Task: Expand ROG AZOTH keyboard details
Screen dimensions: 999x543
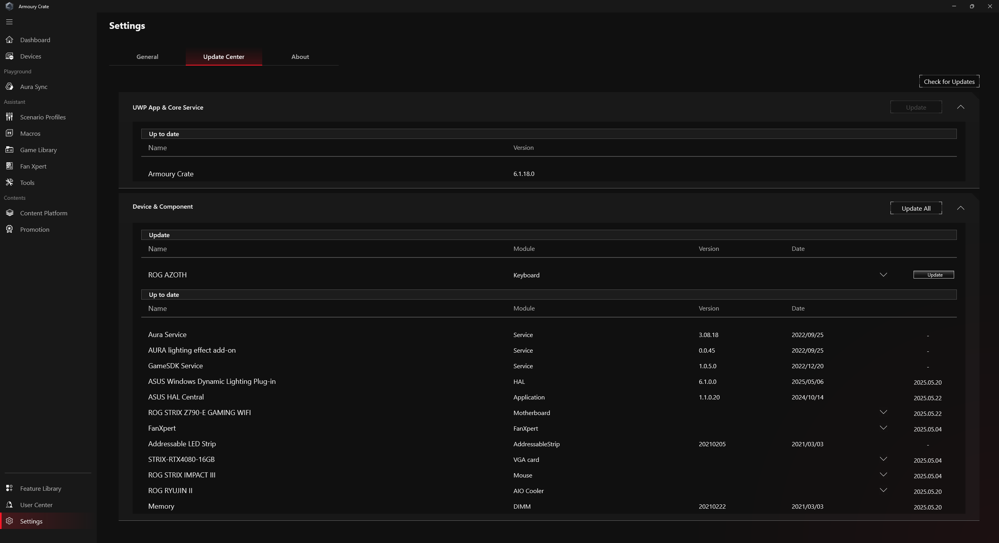Action: click(x=883, y=275)
